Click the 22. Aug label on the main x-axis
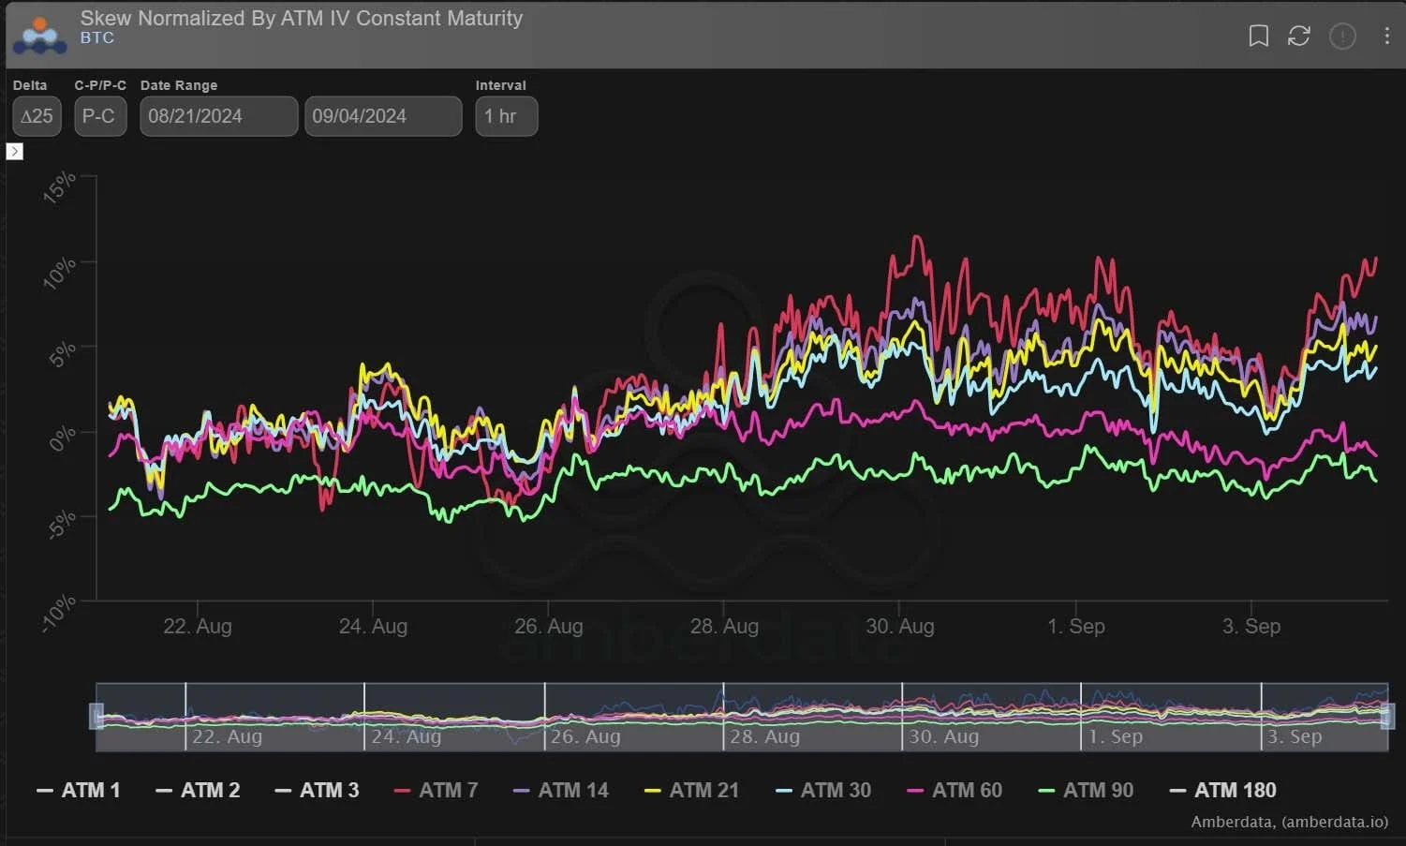Viewport: 1406px width, 846px height. pyautogui.click(x=198, y=626)
